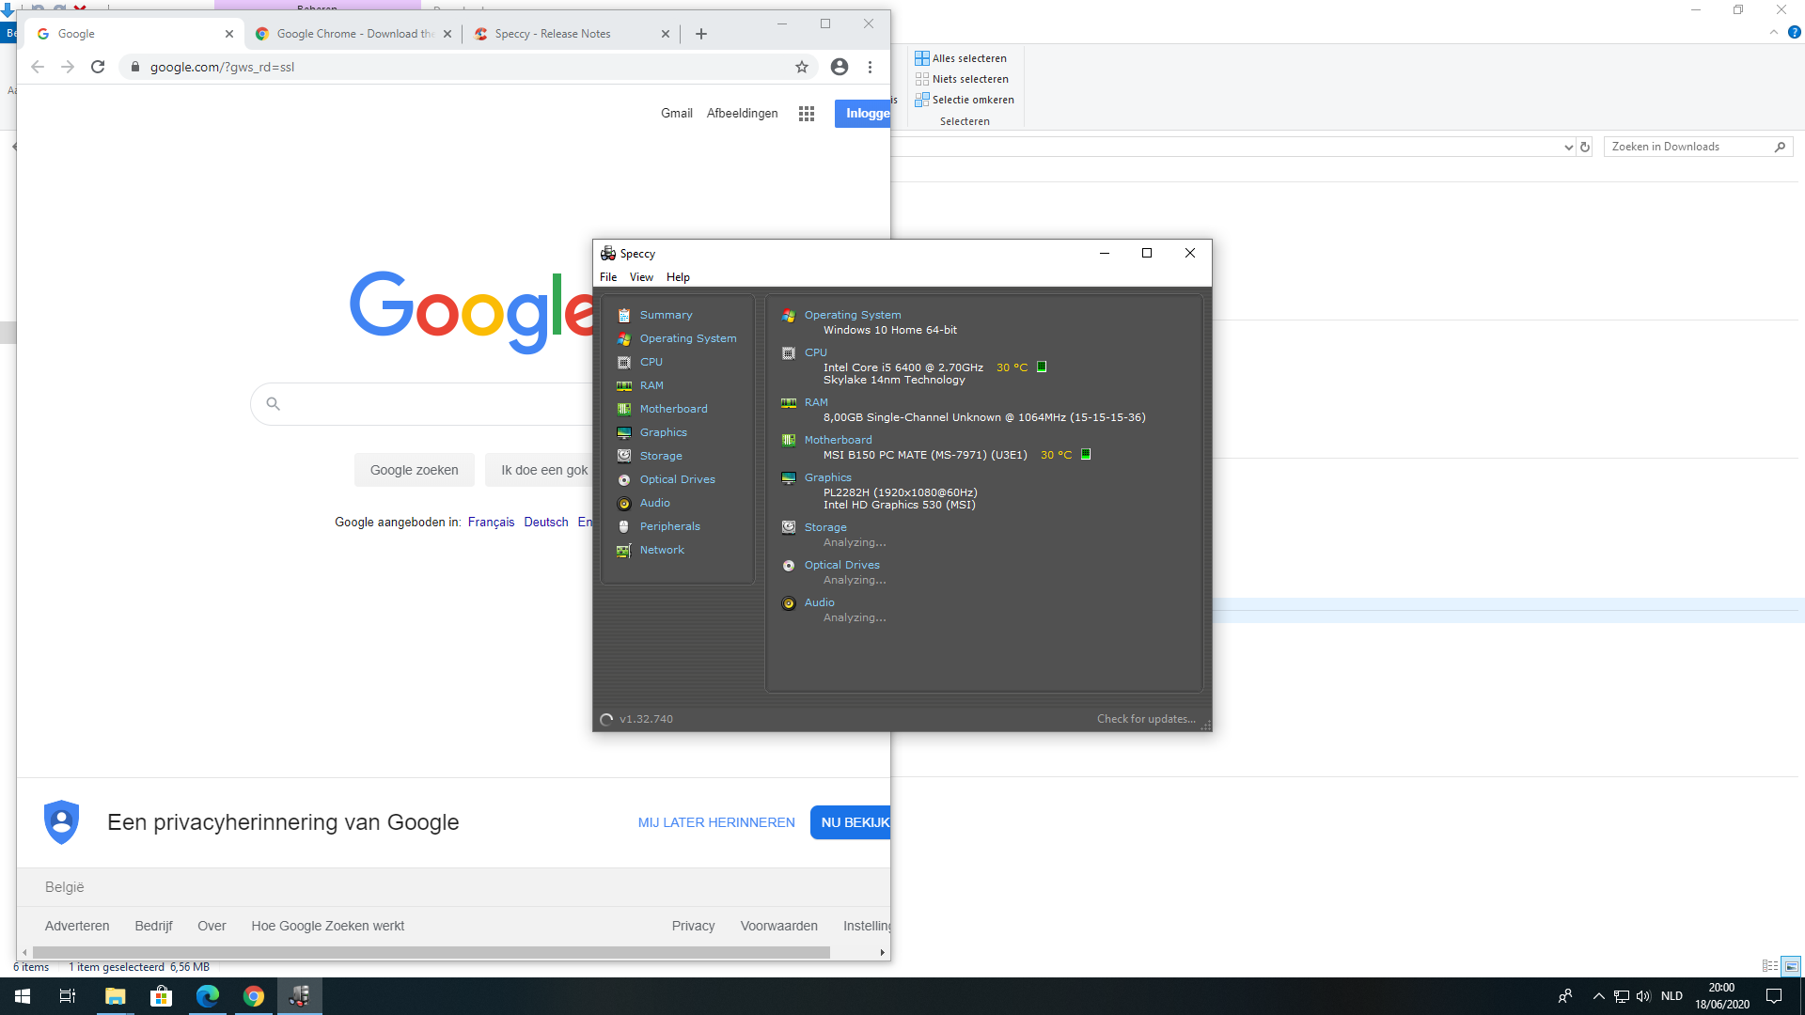Screen dimensions: 1805x1015
Task: Click the Storage sidebar icon
Action: coord(623,456)
